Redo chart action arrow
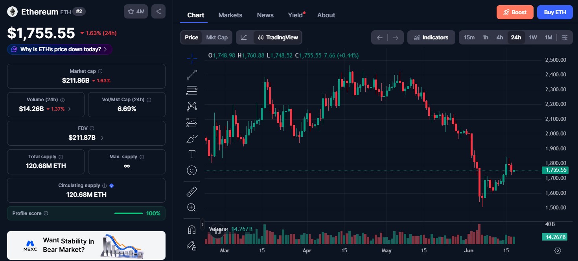Viewport: 578px width, 261px height. 396,37
